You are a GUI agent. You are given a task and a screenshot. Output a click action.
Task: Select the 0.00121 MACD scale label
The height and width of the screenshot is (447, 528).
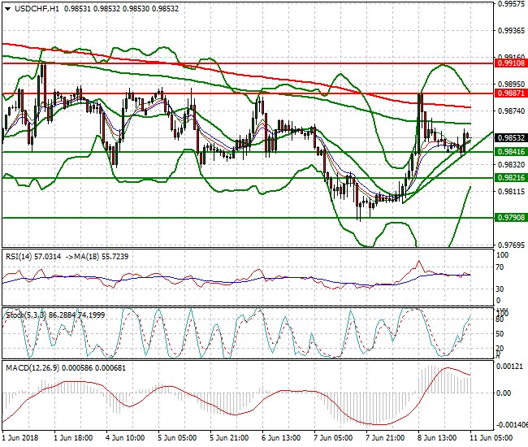[510, 367]
